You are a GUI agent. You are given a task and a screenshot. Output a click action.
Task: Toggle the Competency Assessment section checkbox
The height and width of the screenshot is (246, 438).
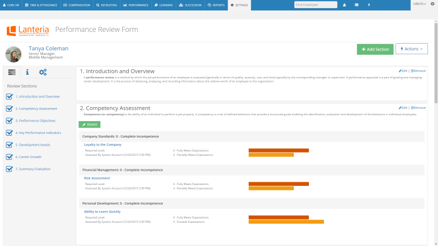(x=9, y=108)
